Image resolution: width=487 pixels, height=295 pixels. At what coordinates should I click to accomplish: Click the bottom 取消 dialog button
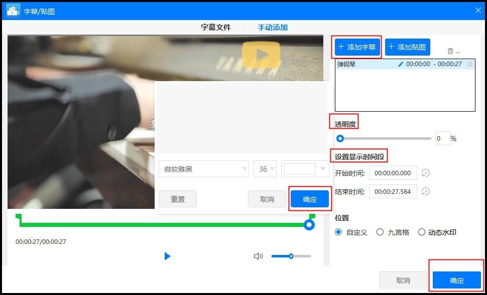[403, 280]
